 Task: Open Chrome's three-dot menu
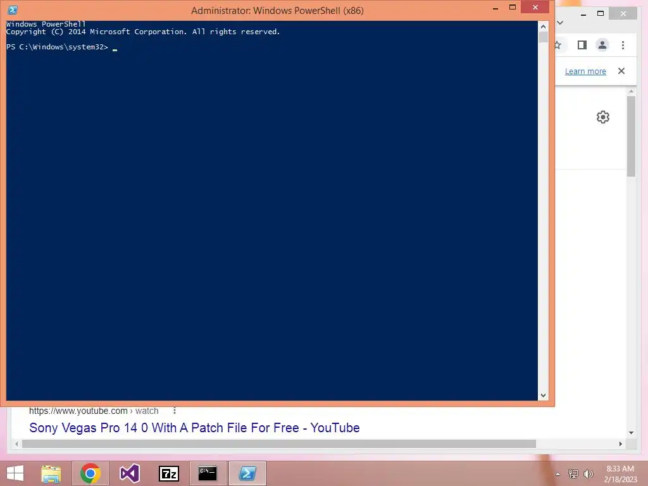pyautogui.click(x=623, y=45)
